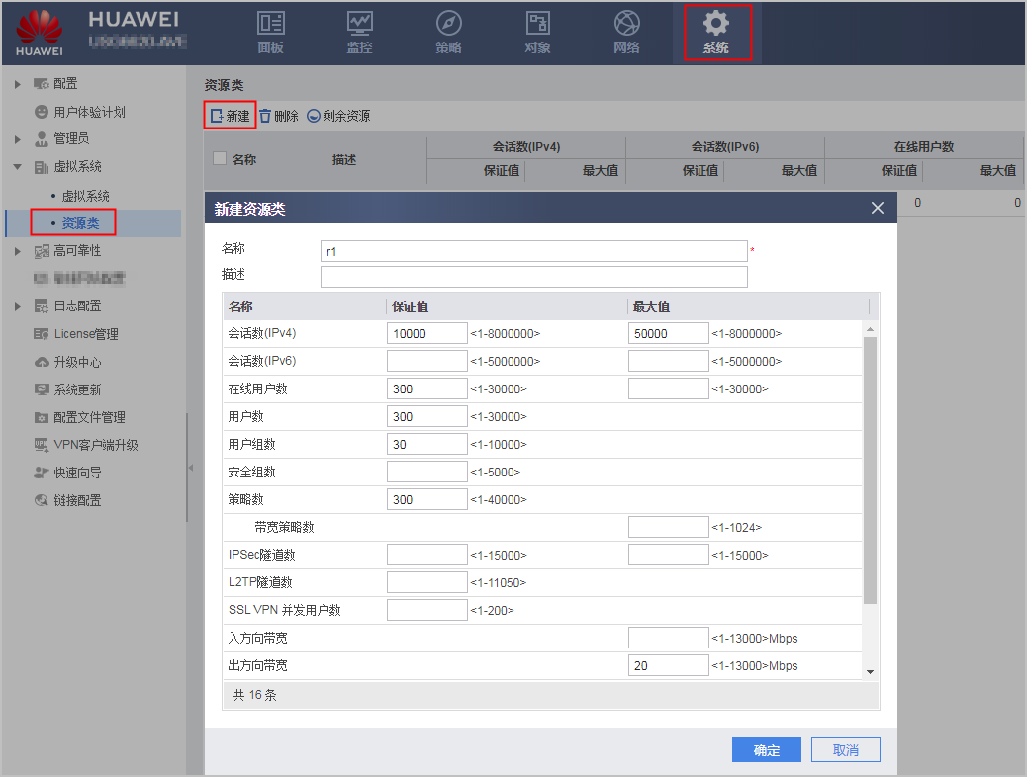Focus the 名称 input containing r1
This screenshot has height=777, width=1027.
534,251
